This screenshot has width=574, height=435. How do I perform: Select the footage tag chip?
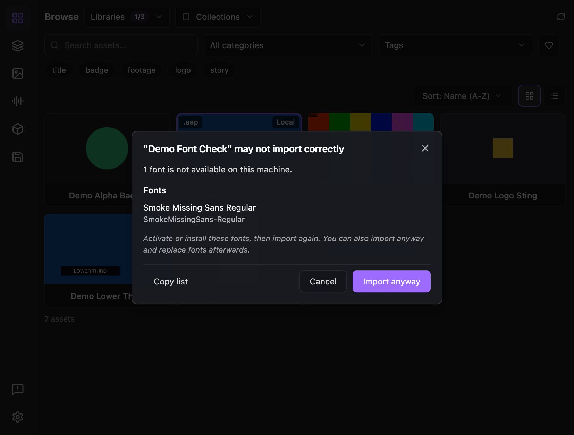click(x=142, y=70)
